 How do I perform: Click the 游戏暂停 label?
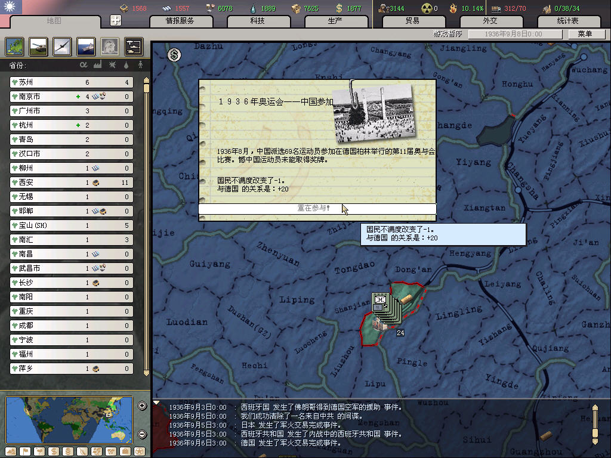point(448,34)
